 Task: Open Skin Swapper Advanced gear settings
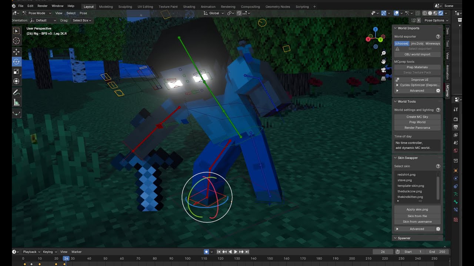click(x=438, y=229)
